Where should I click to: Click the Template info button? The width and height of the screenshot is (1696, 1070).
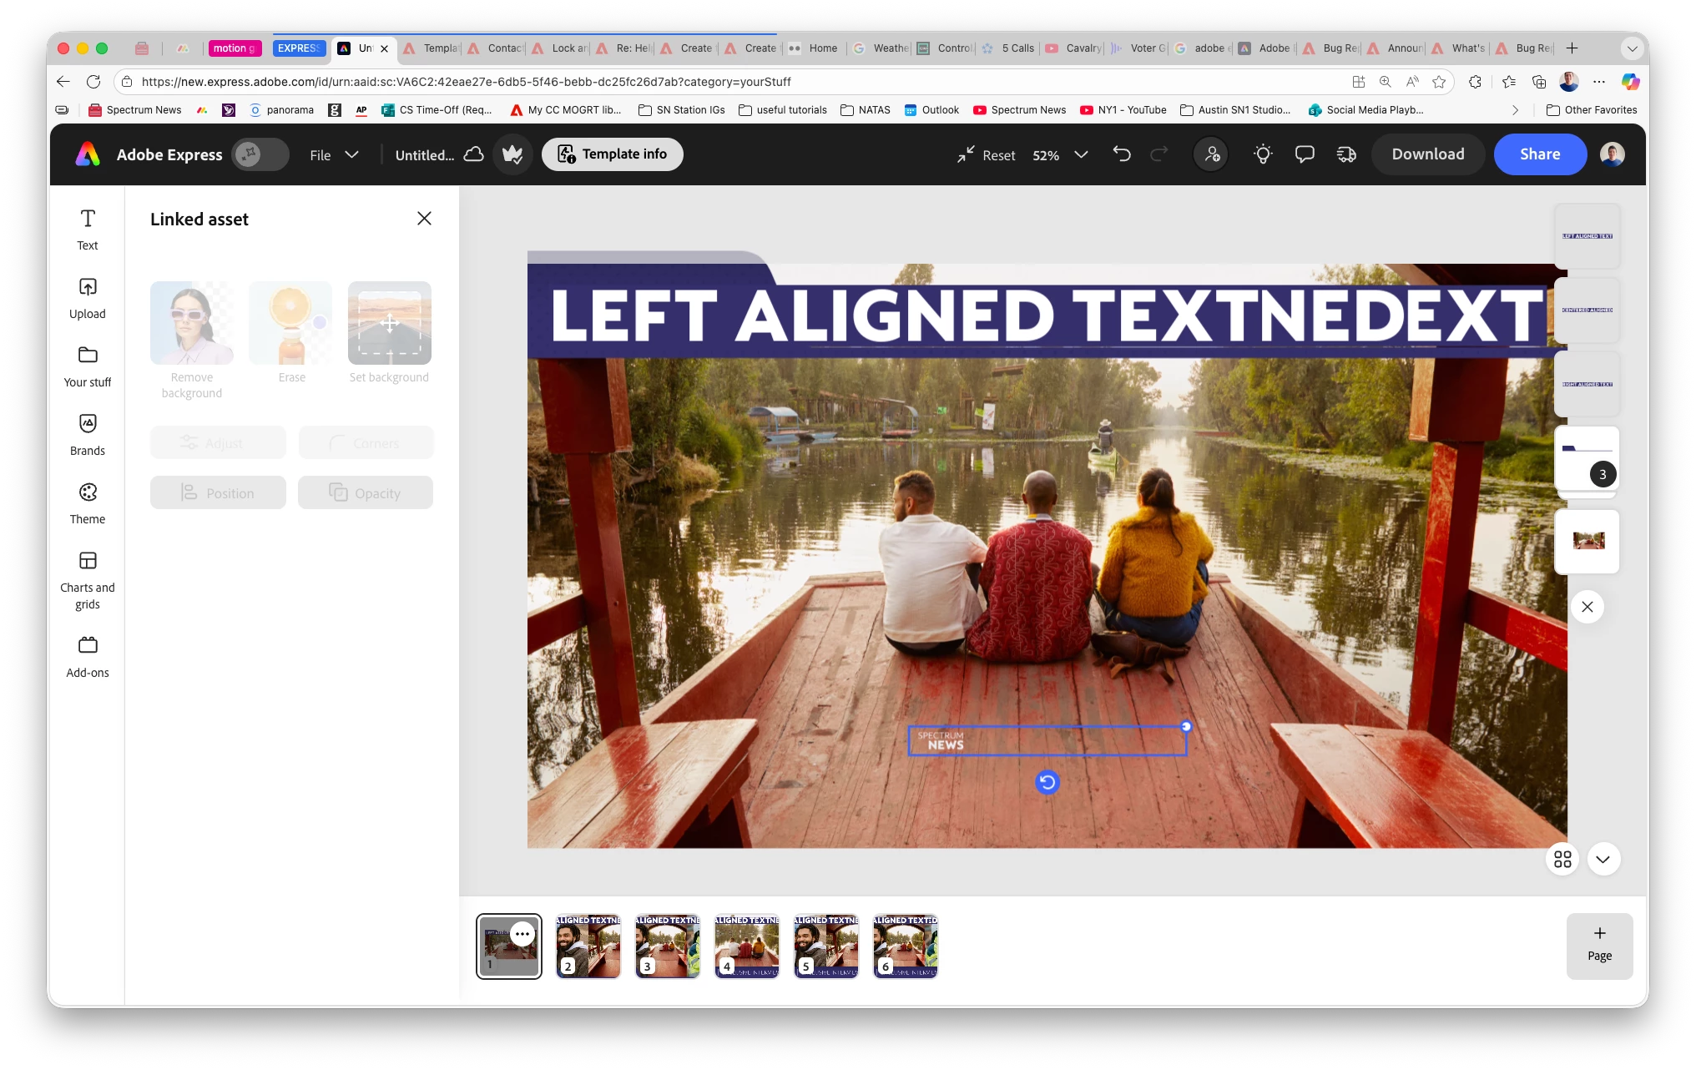point(612,154)
